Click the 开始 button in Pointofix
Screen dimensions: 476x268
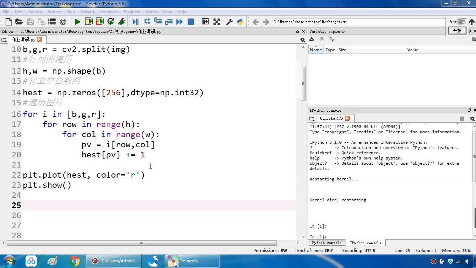pyautogui.click(x=457, y=30)
